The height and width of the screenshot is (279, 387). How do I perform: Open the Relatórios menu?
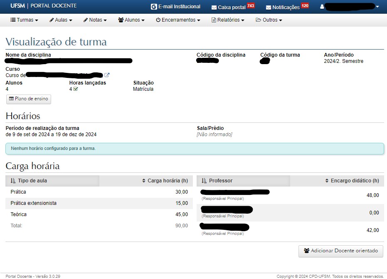tap(228, 20)
